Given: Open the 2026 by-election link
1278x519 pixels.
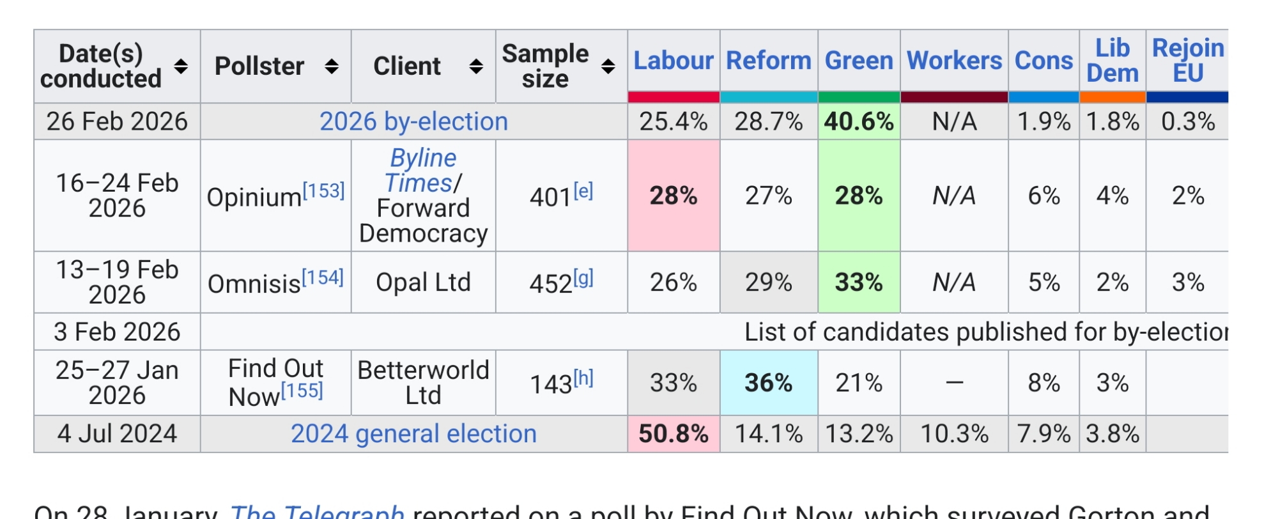Looking at the screenshot, I should [x=413, y=121].
